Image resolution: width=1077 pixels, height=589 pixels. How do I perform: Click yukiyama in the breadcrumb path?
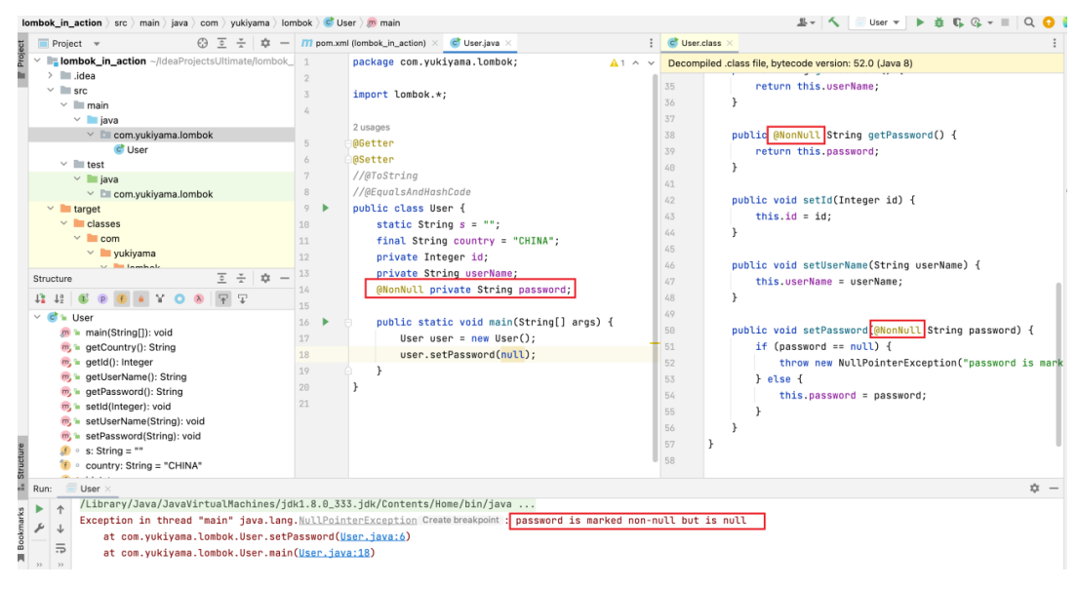(x=250, y=22)
